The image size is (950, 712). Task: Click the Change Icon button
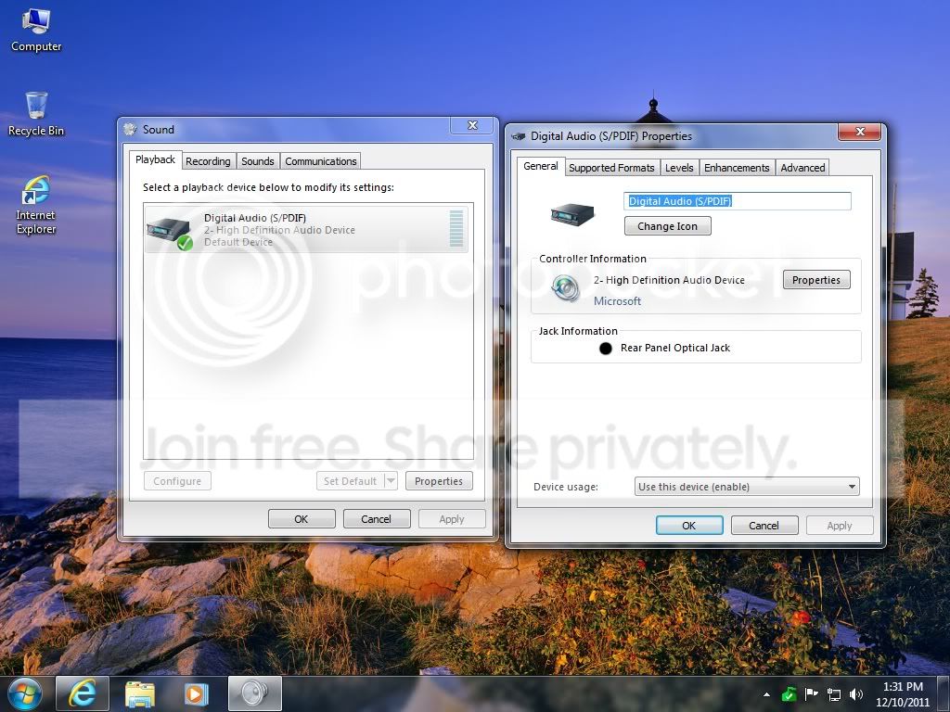[x=668, y=226]
